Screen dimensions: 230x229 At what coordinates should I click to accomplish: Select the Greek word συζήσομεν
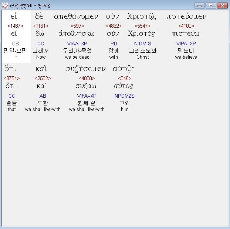[85, 69]
